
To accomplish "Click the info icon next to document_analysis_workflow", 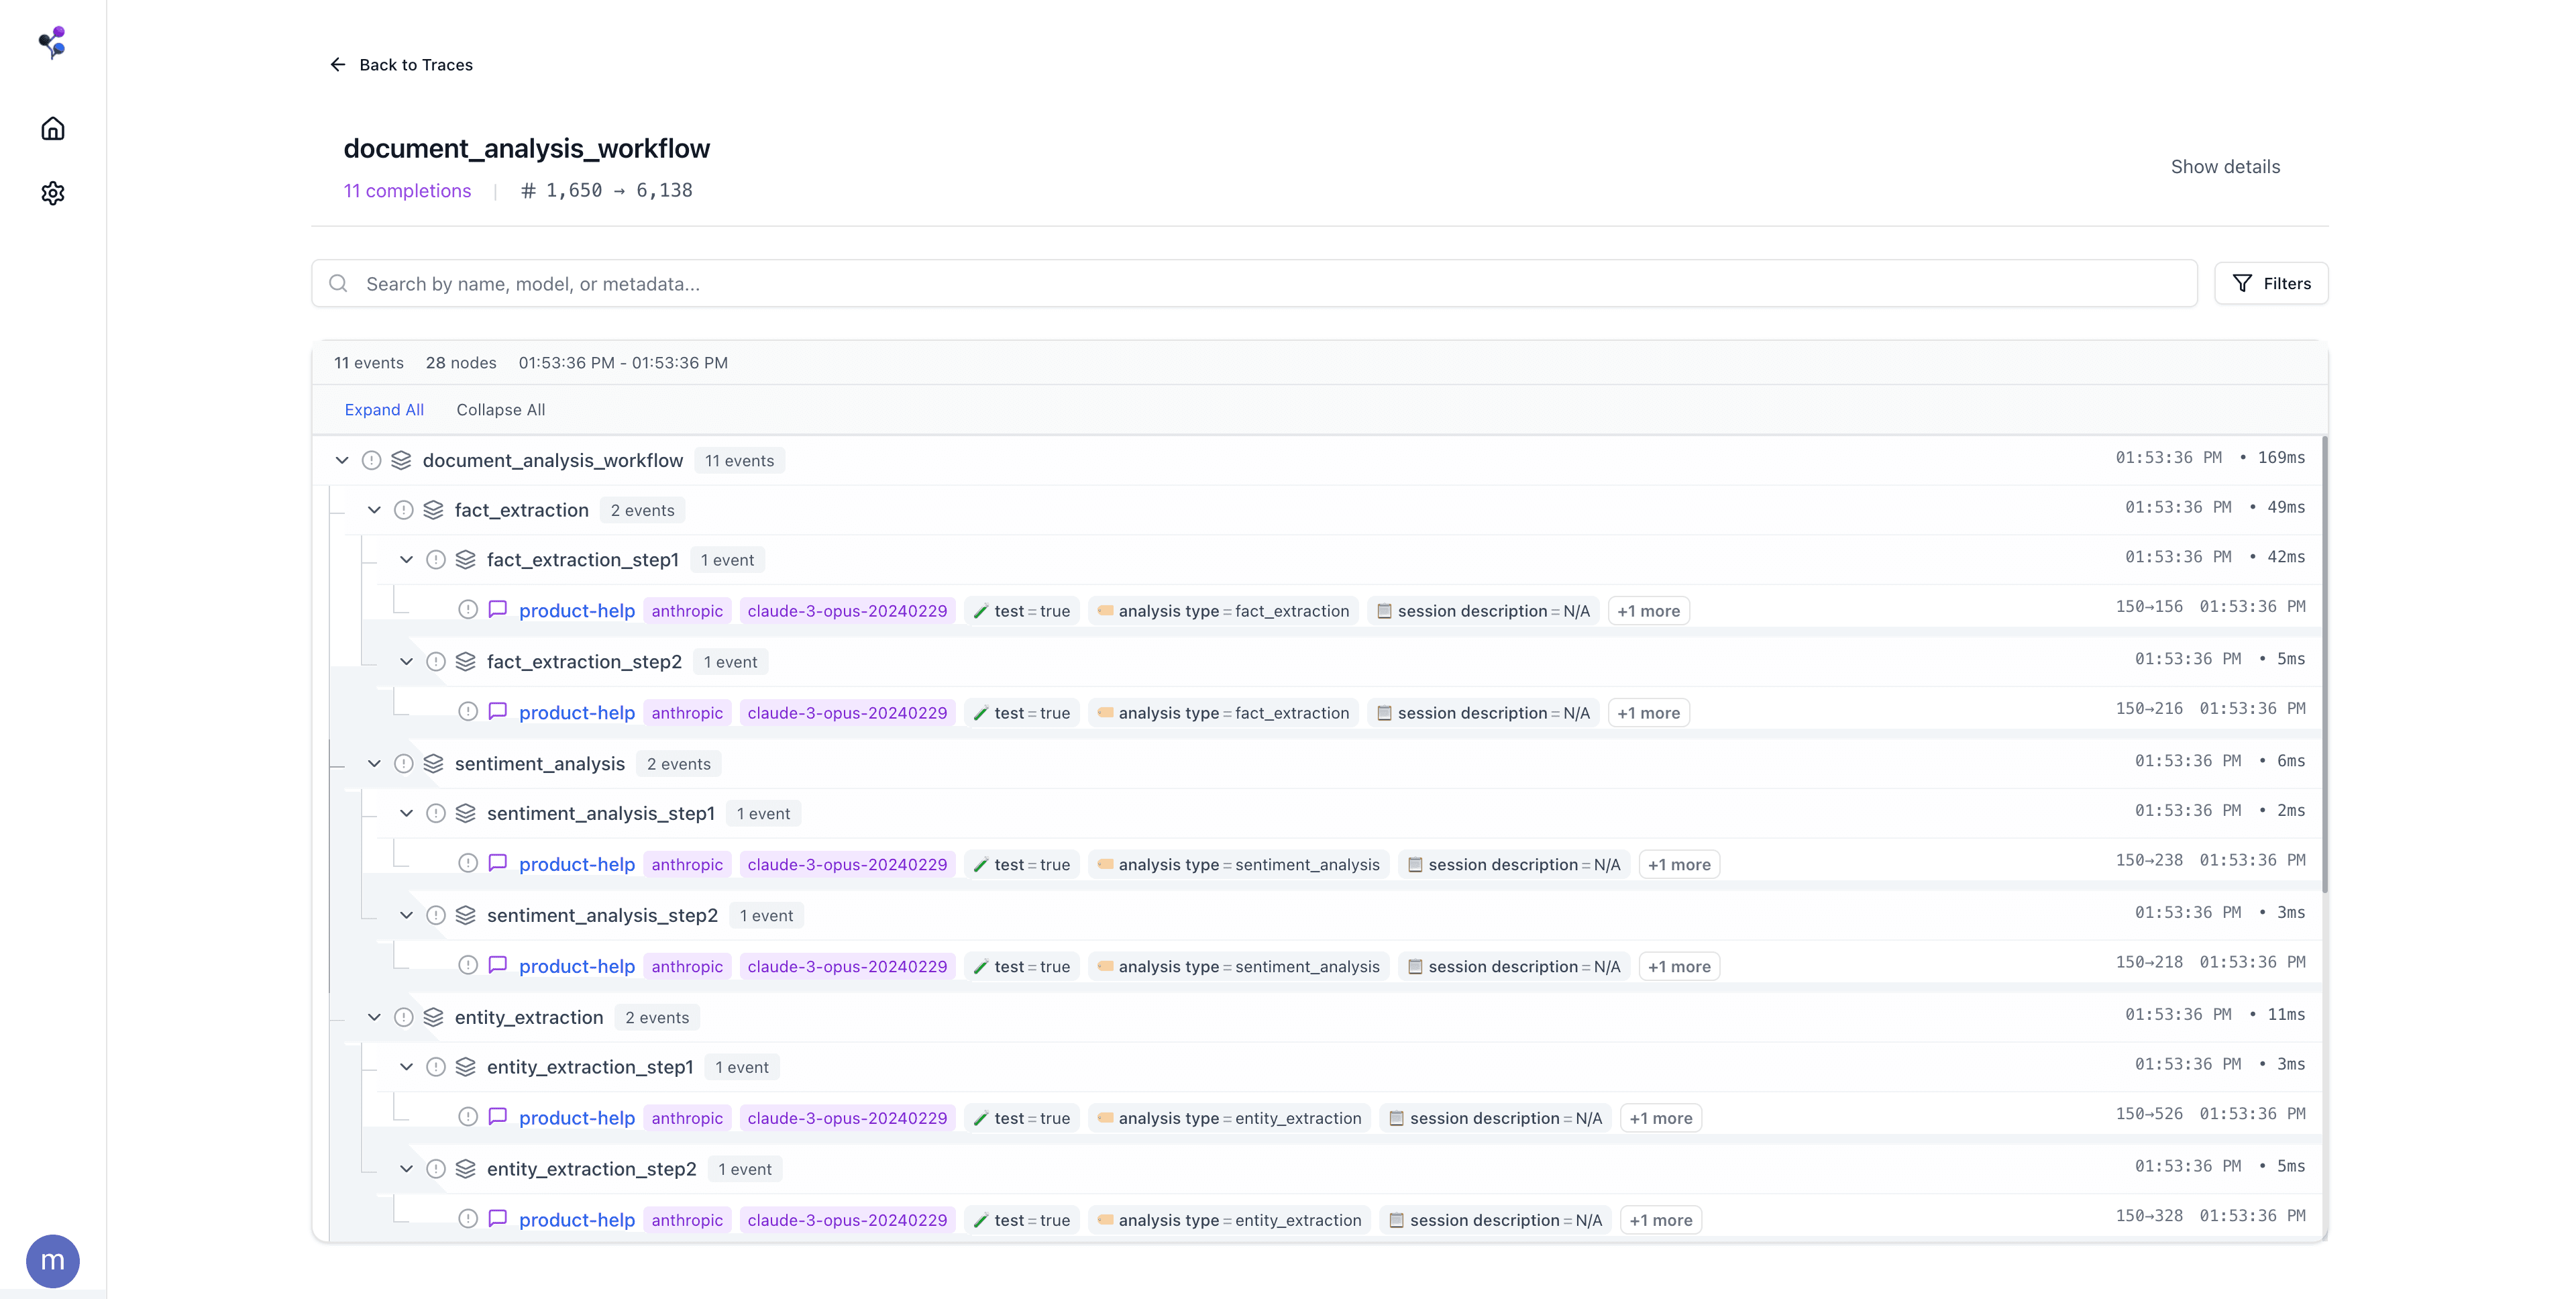I will tap(371, 460).
